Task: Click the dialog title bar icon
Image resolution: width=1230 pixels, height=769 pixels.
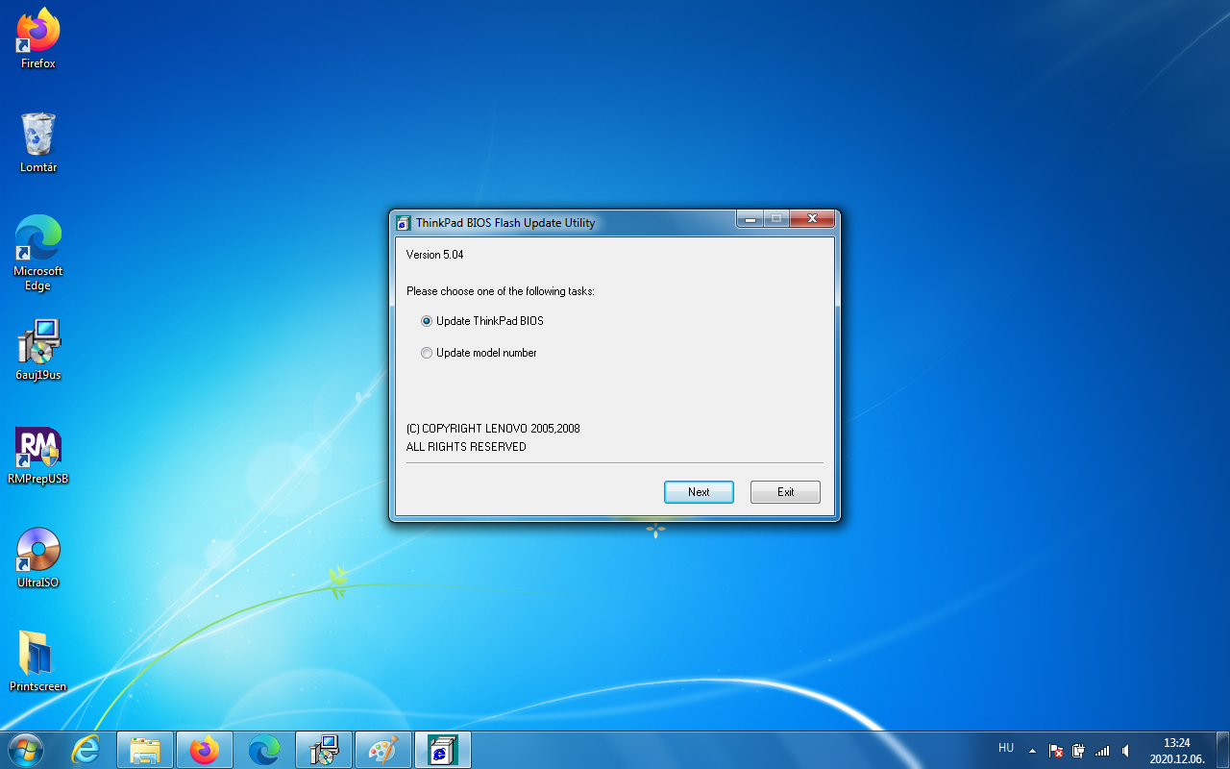Action: point(404,223)
